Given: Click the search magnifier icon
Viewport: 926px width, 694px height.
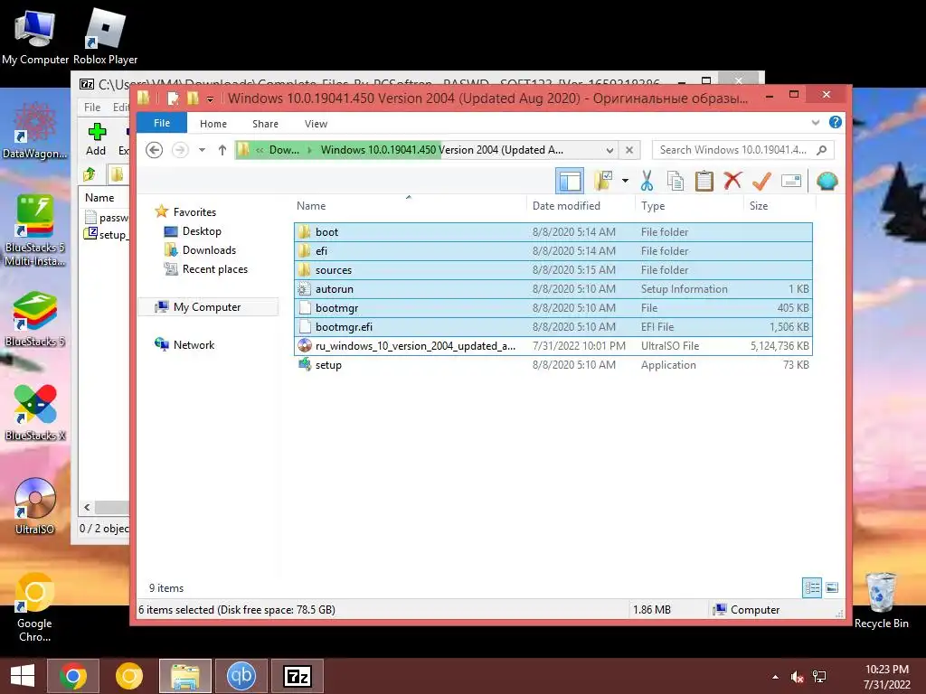Looking at the screenshot, I should 821,150.
